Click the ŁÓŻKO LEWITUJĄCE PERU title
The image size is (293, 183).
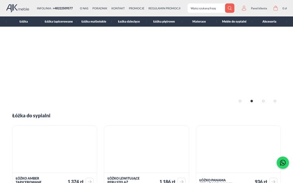click(x=124, y=180)
